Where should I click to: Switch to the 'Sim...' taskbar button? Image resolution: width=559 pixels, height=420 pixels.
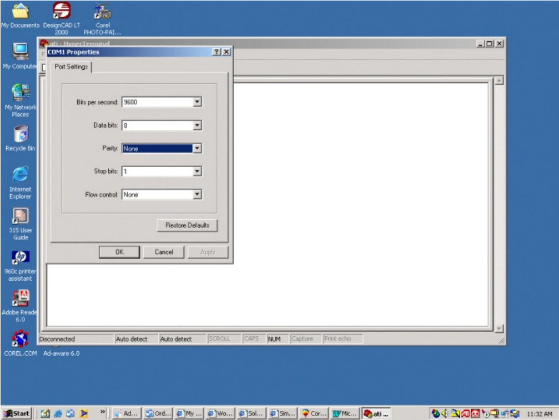tap(283, 413)
